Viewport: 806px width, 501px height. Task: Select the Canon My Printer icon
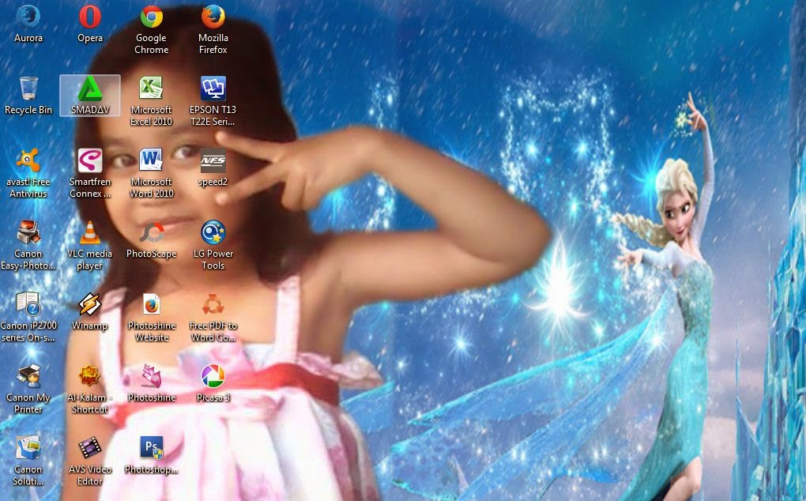(28, 376)
